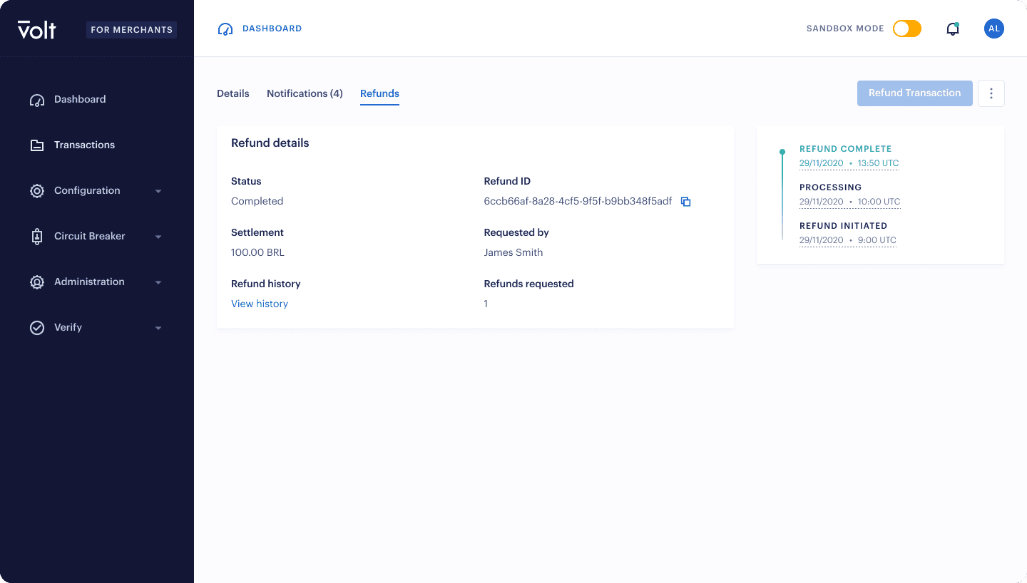Click the Configuration gear icon
Screen dimensions: 1027x583
pos(36,190)
